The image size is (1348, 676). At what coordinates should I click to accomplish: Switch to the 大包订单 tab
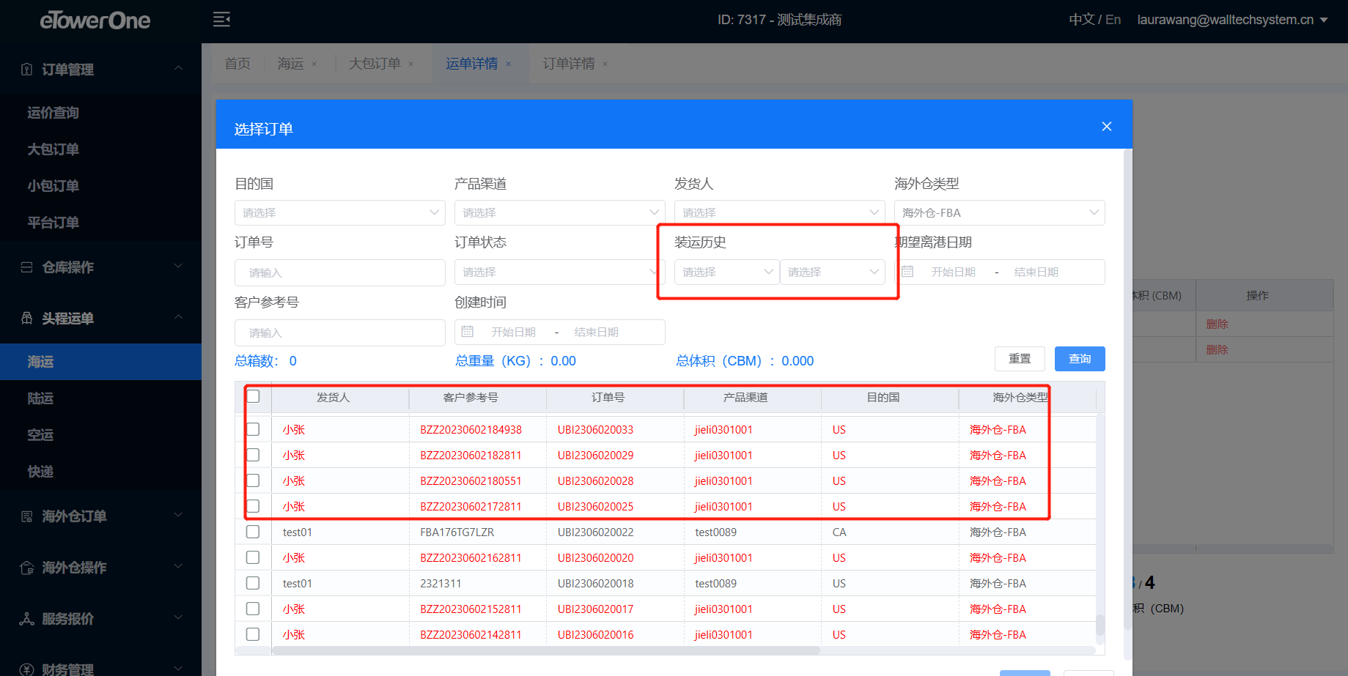click(375, 64)
